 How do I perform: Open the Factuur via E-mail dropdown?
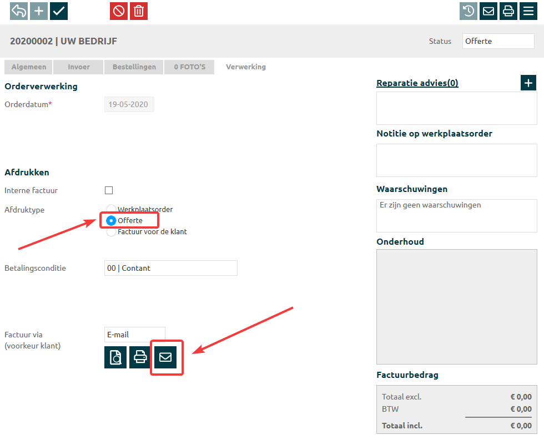pyautogui.click(x=134, y=335)
